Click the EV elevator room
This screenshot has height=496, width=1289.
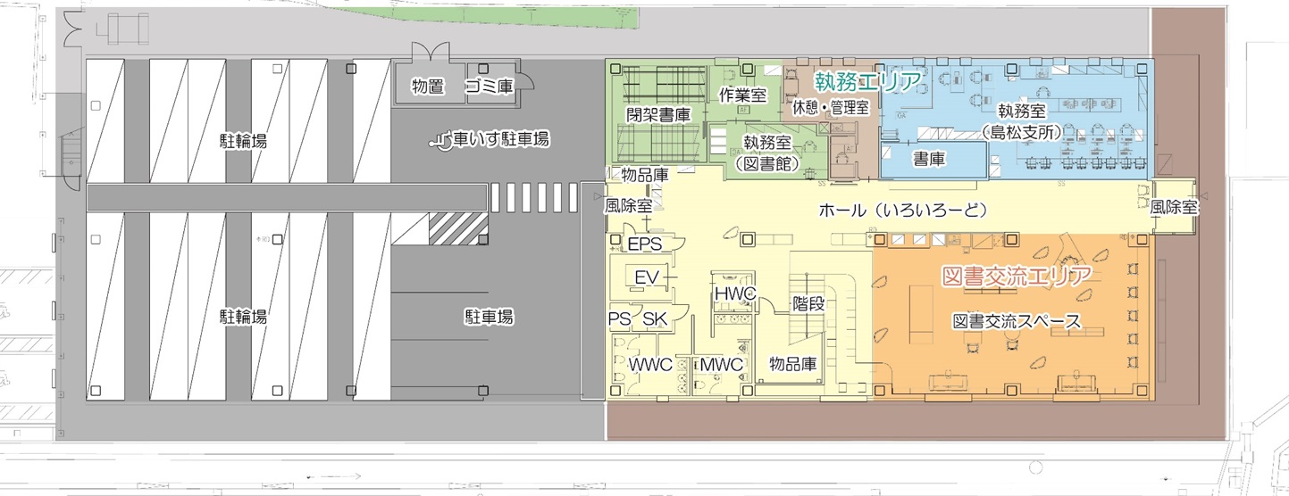(x=646, y=278)
